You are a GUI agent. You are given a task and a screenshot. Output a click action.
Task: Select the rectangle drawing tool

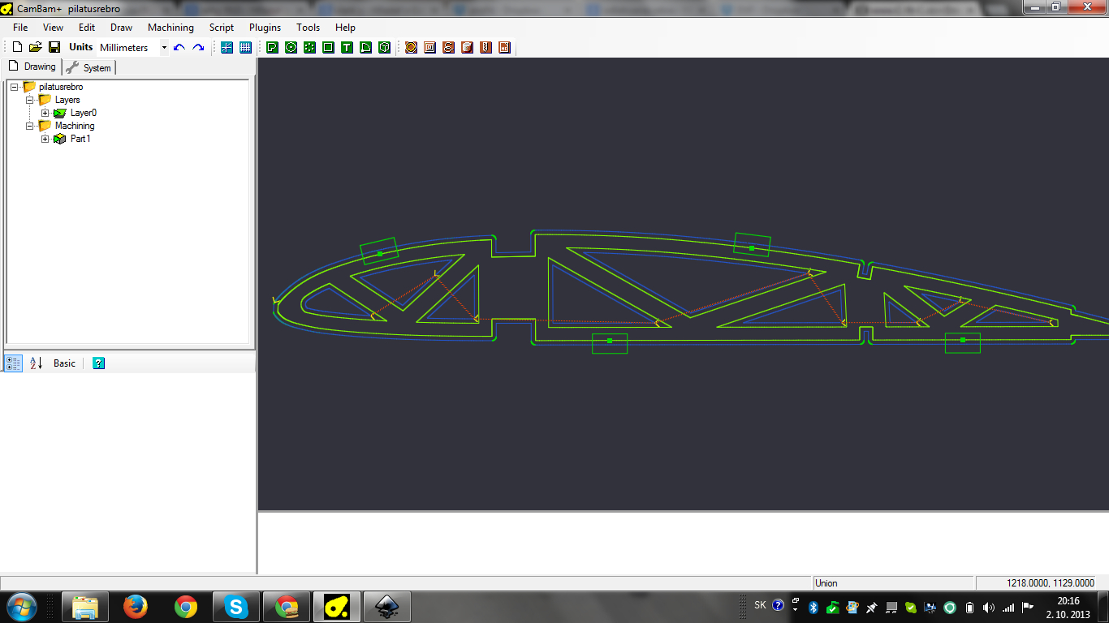point(328,47)
